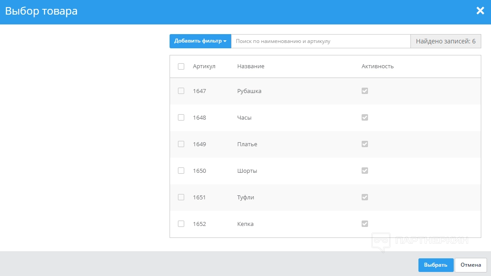Click the Найдено записей counter label
Viewport: 491px width, 276px height.
pos(445,41)
